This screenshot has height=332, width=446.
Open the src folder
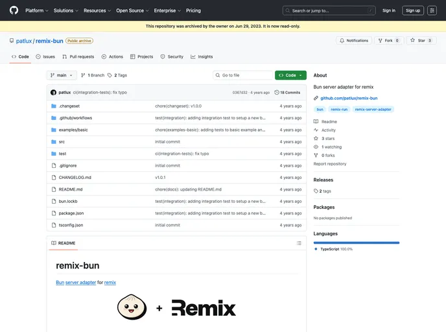62,141
